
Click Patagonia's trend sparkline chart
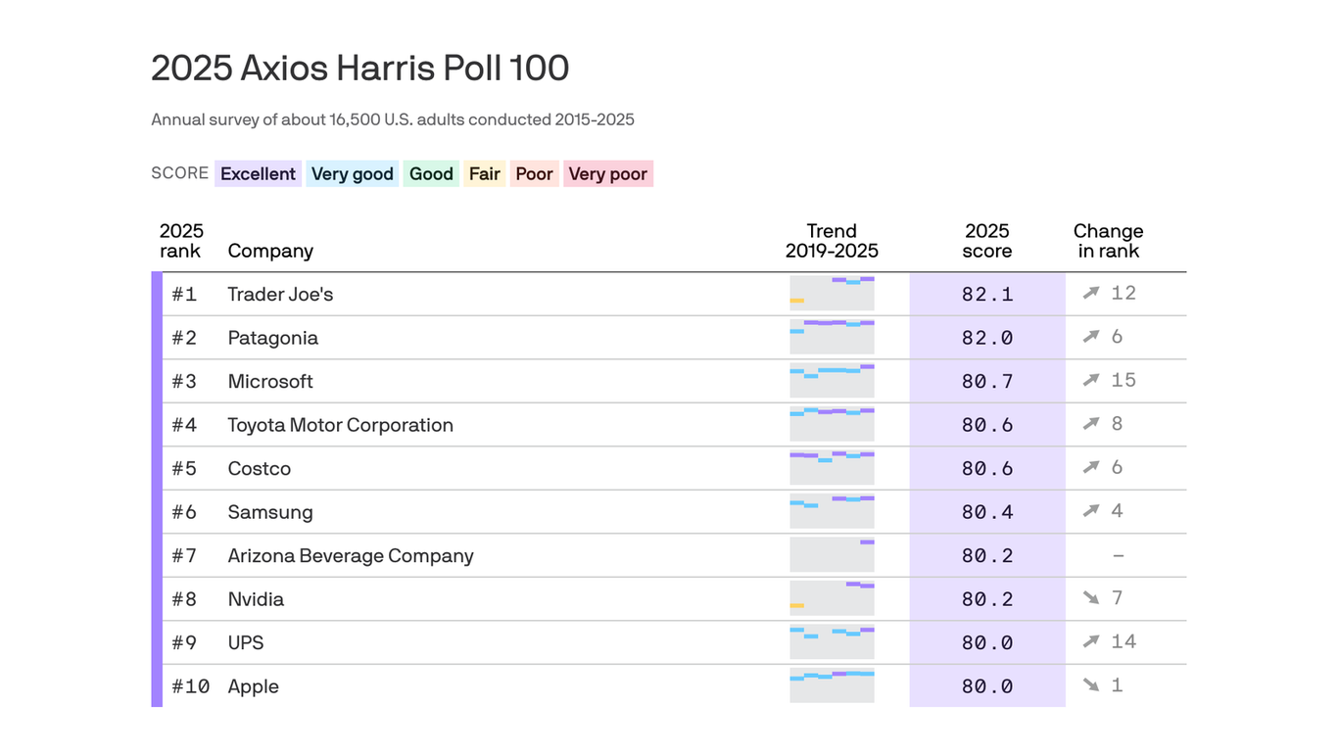831,337
